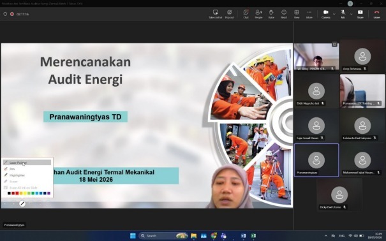Select the Muhammad Iqbal Hasan tile
Viewport: 386px width, 241px height.
tap(362, 160)
